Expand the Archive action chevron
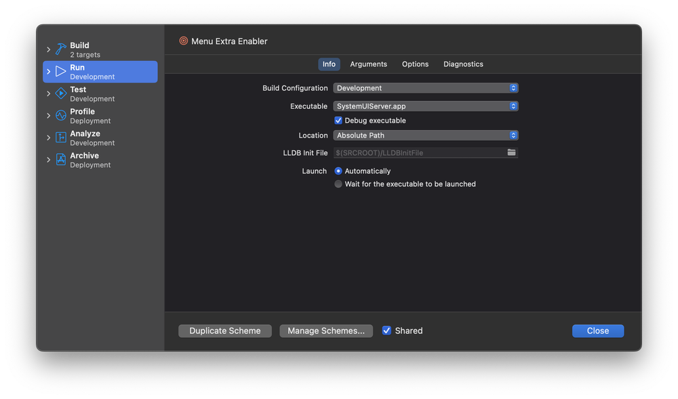The width and height of the screenshot is (678, 399). click(x=48, y=160)
